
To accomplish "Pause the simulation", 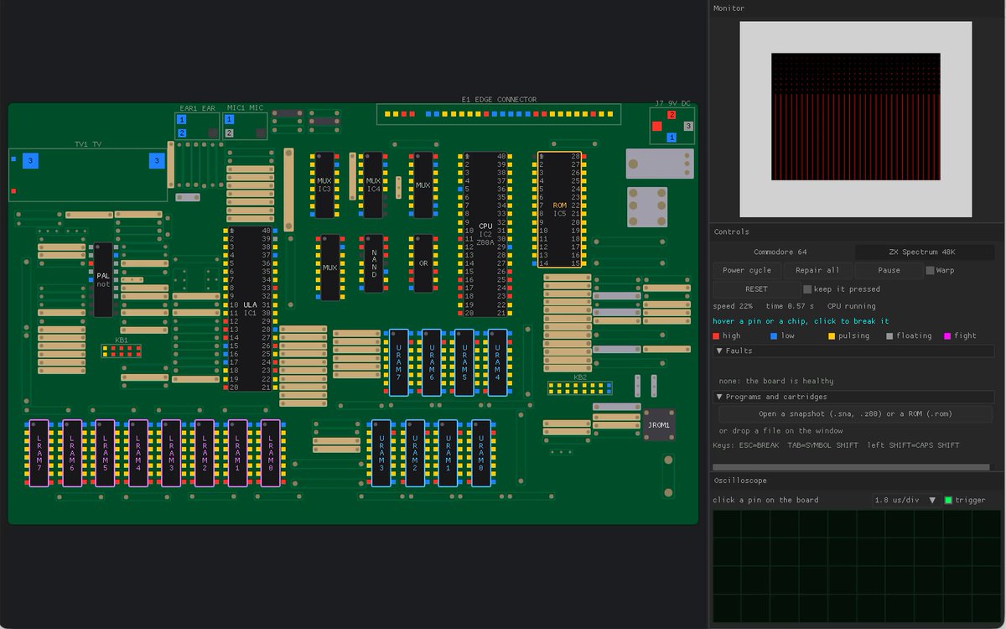I will coord(889,270).
